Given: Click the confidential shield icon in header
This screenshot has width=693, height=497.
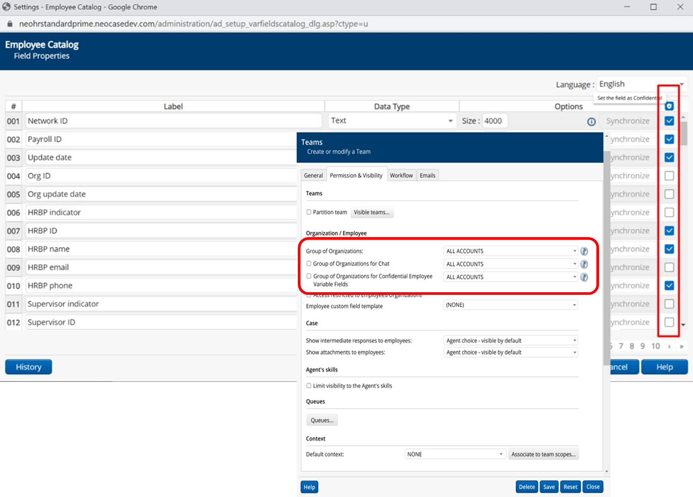Looking at the screenshot, I should coord(669,106).
